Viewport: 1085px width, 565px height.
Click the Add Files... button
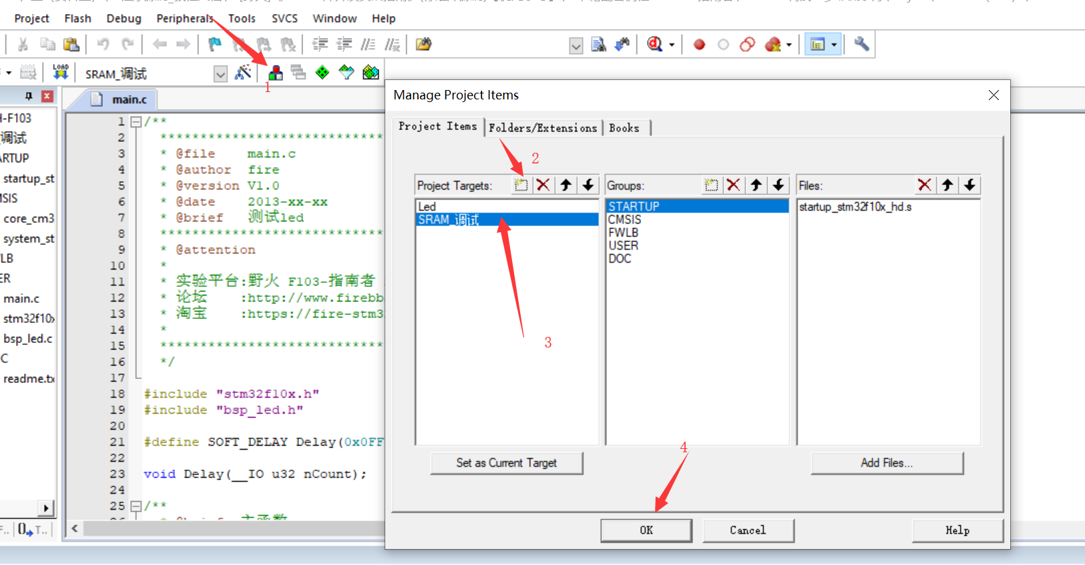(x=887, y=463)
